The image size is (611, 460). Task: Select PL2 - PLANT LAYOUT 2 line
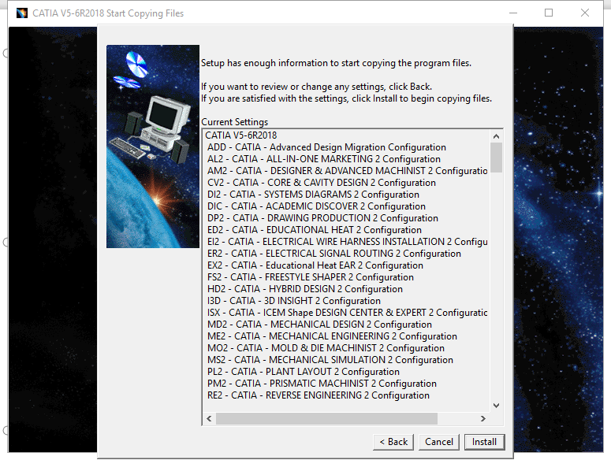click(304, 372)
